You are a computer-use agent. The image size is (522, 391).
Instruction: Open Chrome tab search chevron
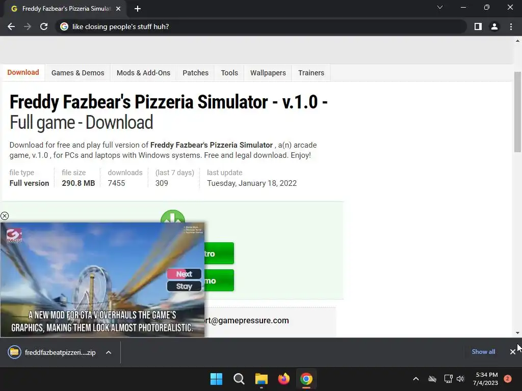point(440,7)
